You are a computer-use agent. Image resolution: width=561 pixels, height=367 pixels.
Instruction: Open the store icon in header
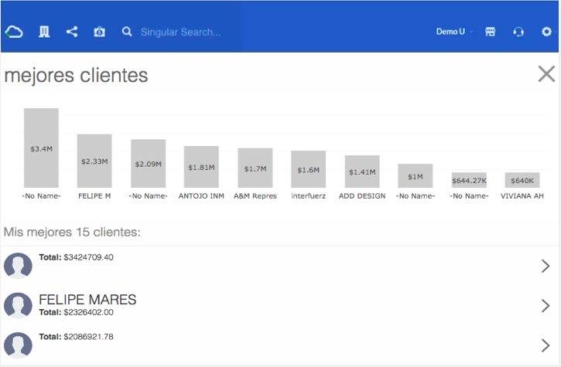click(490, 32)
